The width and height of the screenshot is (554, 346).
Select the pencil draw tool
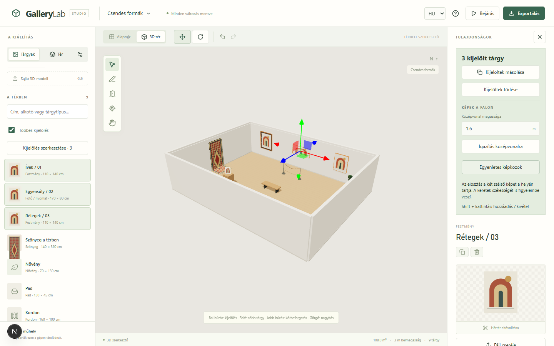[112, 79]
